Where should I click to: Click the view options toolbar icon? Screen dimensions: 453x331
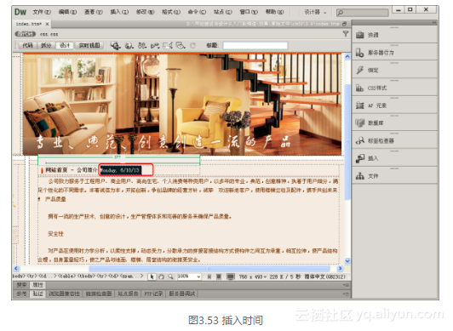(142, 46)
